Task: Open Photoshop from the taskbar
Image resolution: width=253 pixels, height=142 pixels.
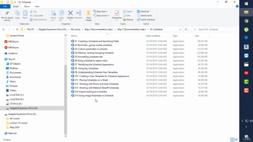Action: [x=246, y=38]
